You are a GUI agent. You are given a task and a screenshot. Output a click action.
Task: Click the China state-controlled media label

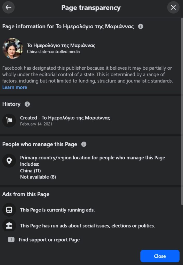(53, 51)
